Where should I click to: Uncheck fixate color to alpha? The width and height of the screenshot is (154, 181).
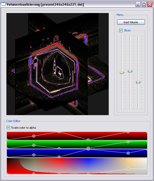coord(8,128)
